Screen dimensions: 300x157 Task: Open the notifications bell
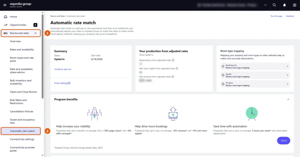click(x=284, y=5)
